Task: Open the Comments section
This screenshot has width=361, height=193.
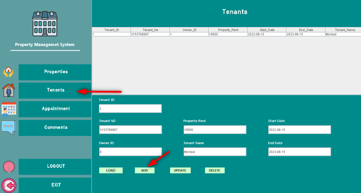Action: point(56,127)
